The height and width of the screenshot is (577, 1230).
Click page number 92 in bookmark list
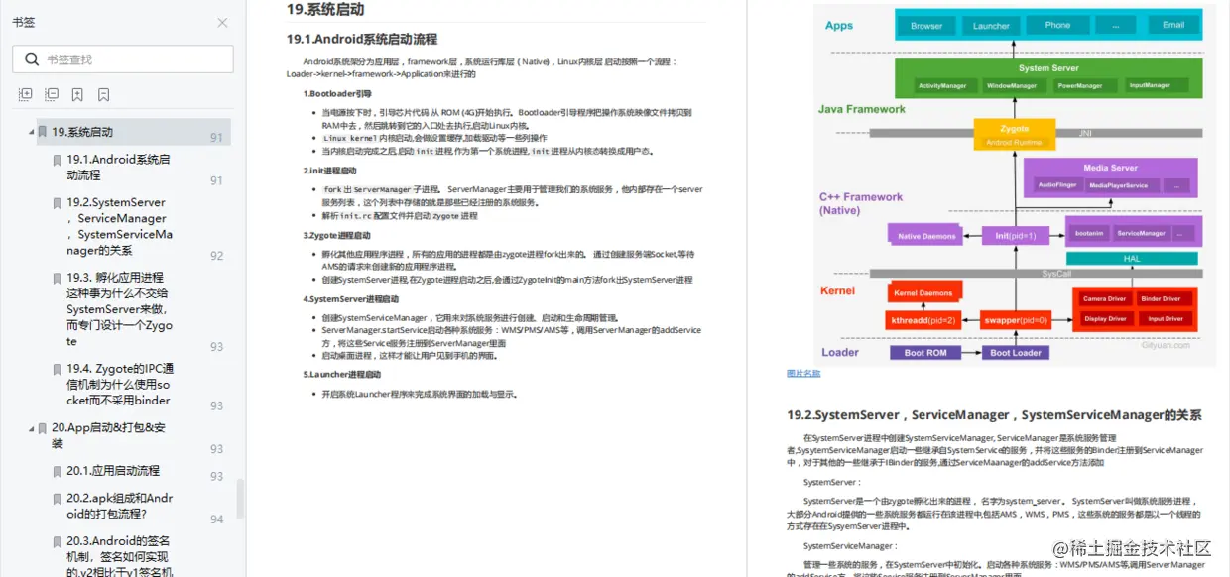(x=216, y=256)
